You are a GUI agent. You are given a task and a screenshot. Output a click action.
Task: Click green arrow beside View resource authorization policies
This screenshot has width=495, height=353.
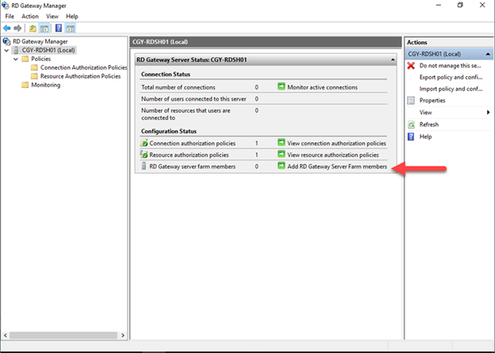(x=282, y=155)
